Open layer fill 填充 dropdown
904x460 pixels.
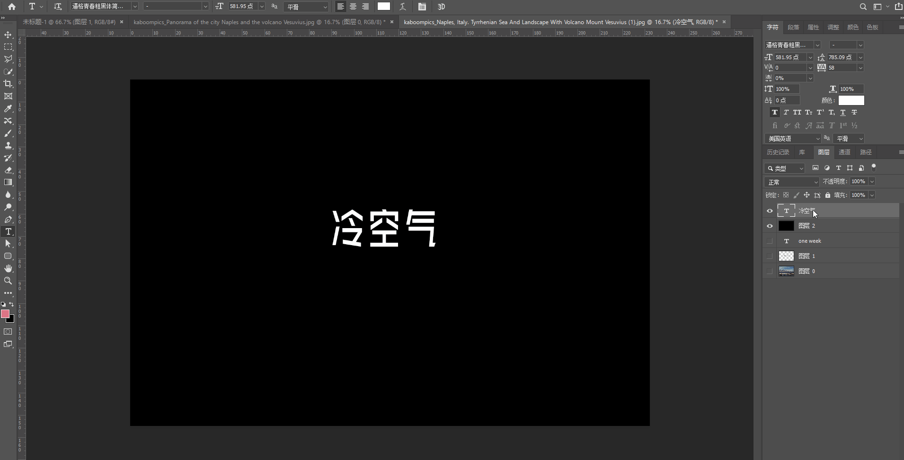pyautogui.click(x=872, y=195)
